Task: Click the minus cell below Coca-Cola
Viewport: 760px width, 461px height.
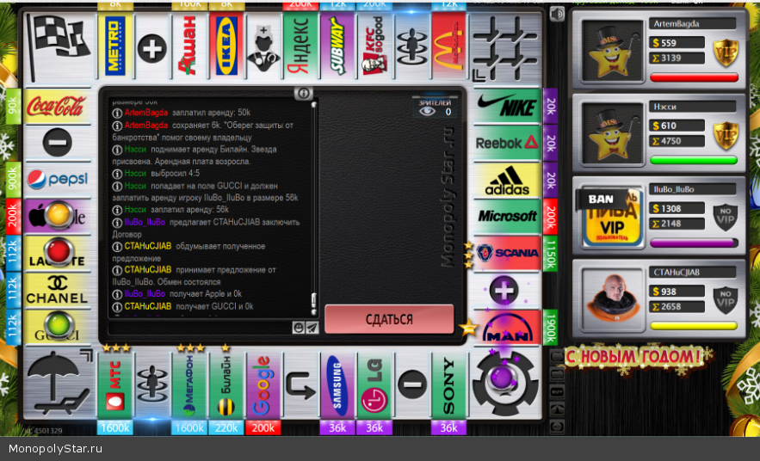Action: coord(57,143)
